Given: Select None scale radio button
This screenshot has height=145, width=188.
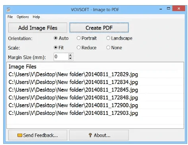Looking at the screenshot, I should [108, 48].
